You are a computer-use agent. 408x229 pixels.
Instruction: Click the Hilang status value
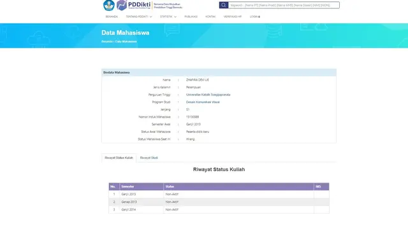[x=190, y=139]
